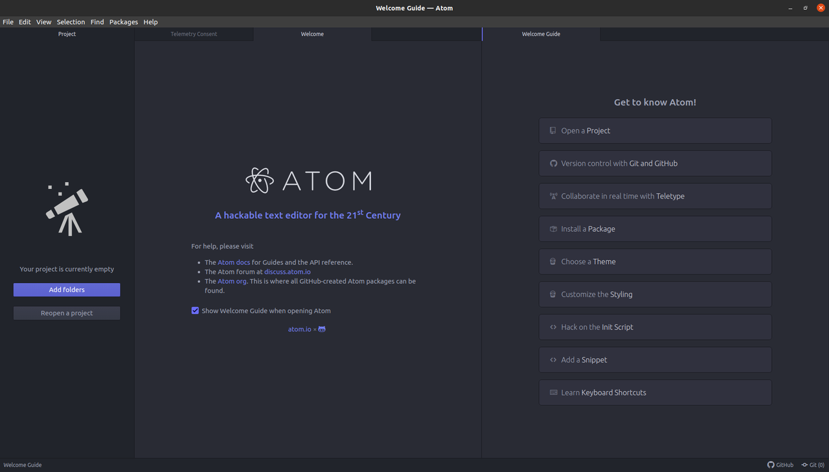This screenshot has width=829, height=472.
Task: Click the GitHub octocat icon in Version control card
Action: [x=553, y=163]
